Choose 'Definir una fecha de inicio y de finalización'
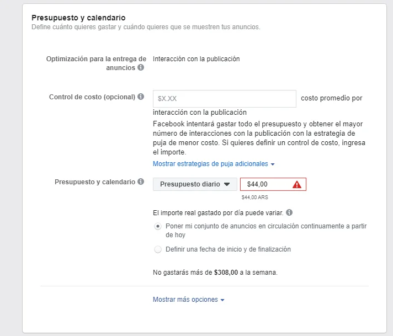The height and width of the screenshot is (336, 393). pos(158,249)
